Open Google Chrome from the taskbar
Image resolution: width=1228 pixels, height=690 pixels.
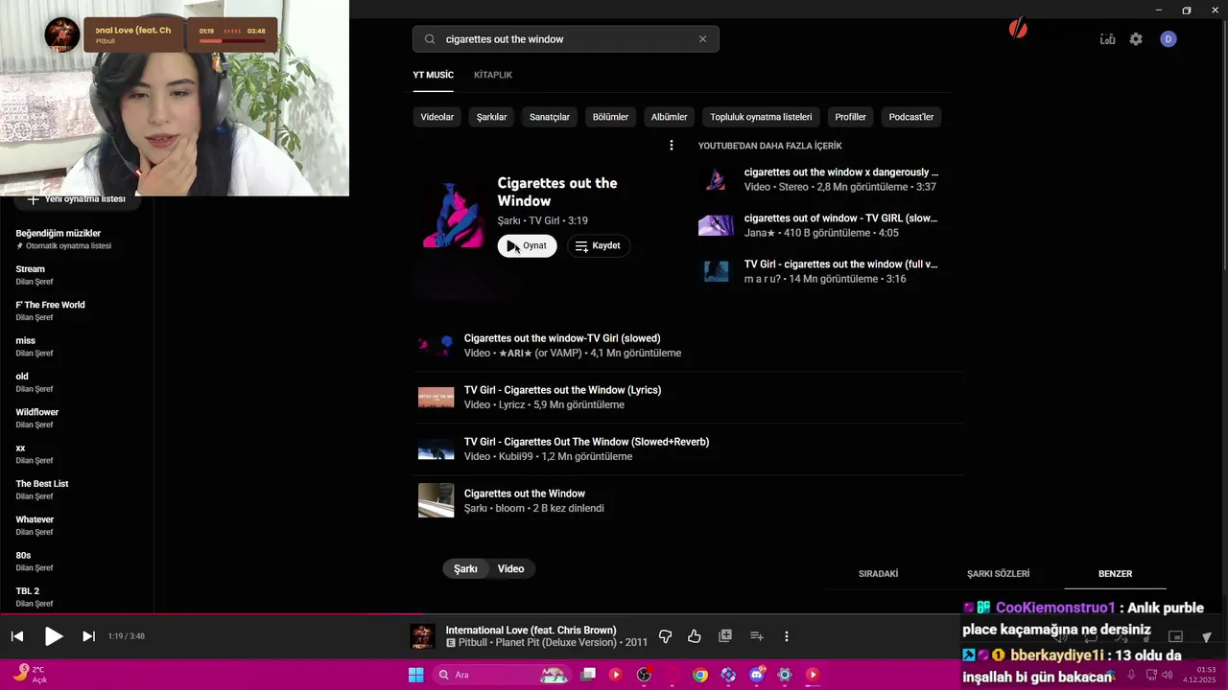click(700, 675)
